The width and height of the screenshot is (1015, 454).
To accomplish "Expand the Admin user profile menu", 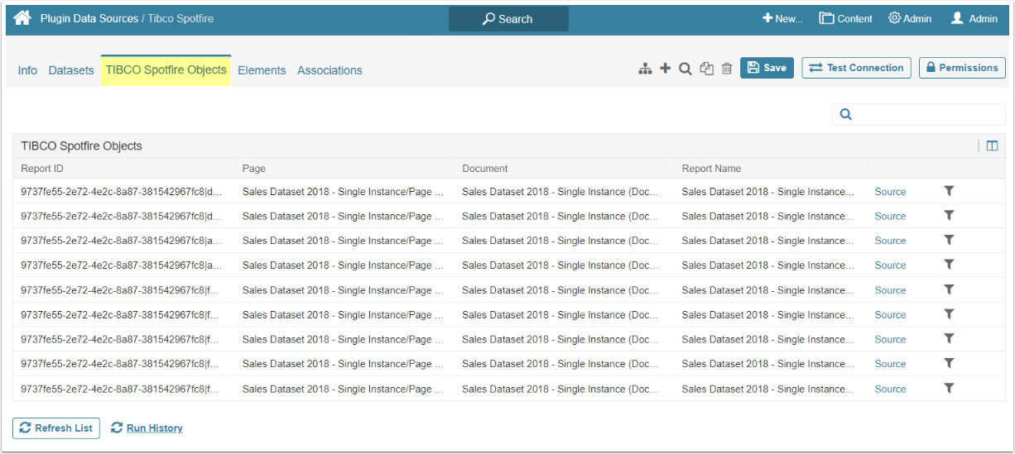I will (x=974, y=18).
